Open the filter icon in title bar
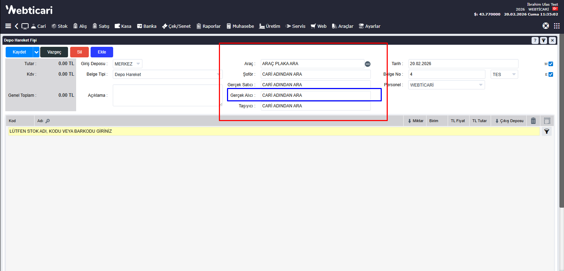Viewport: 564px width, 271px height. [544, 40]
